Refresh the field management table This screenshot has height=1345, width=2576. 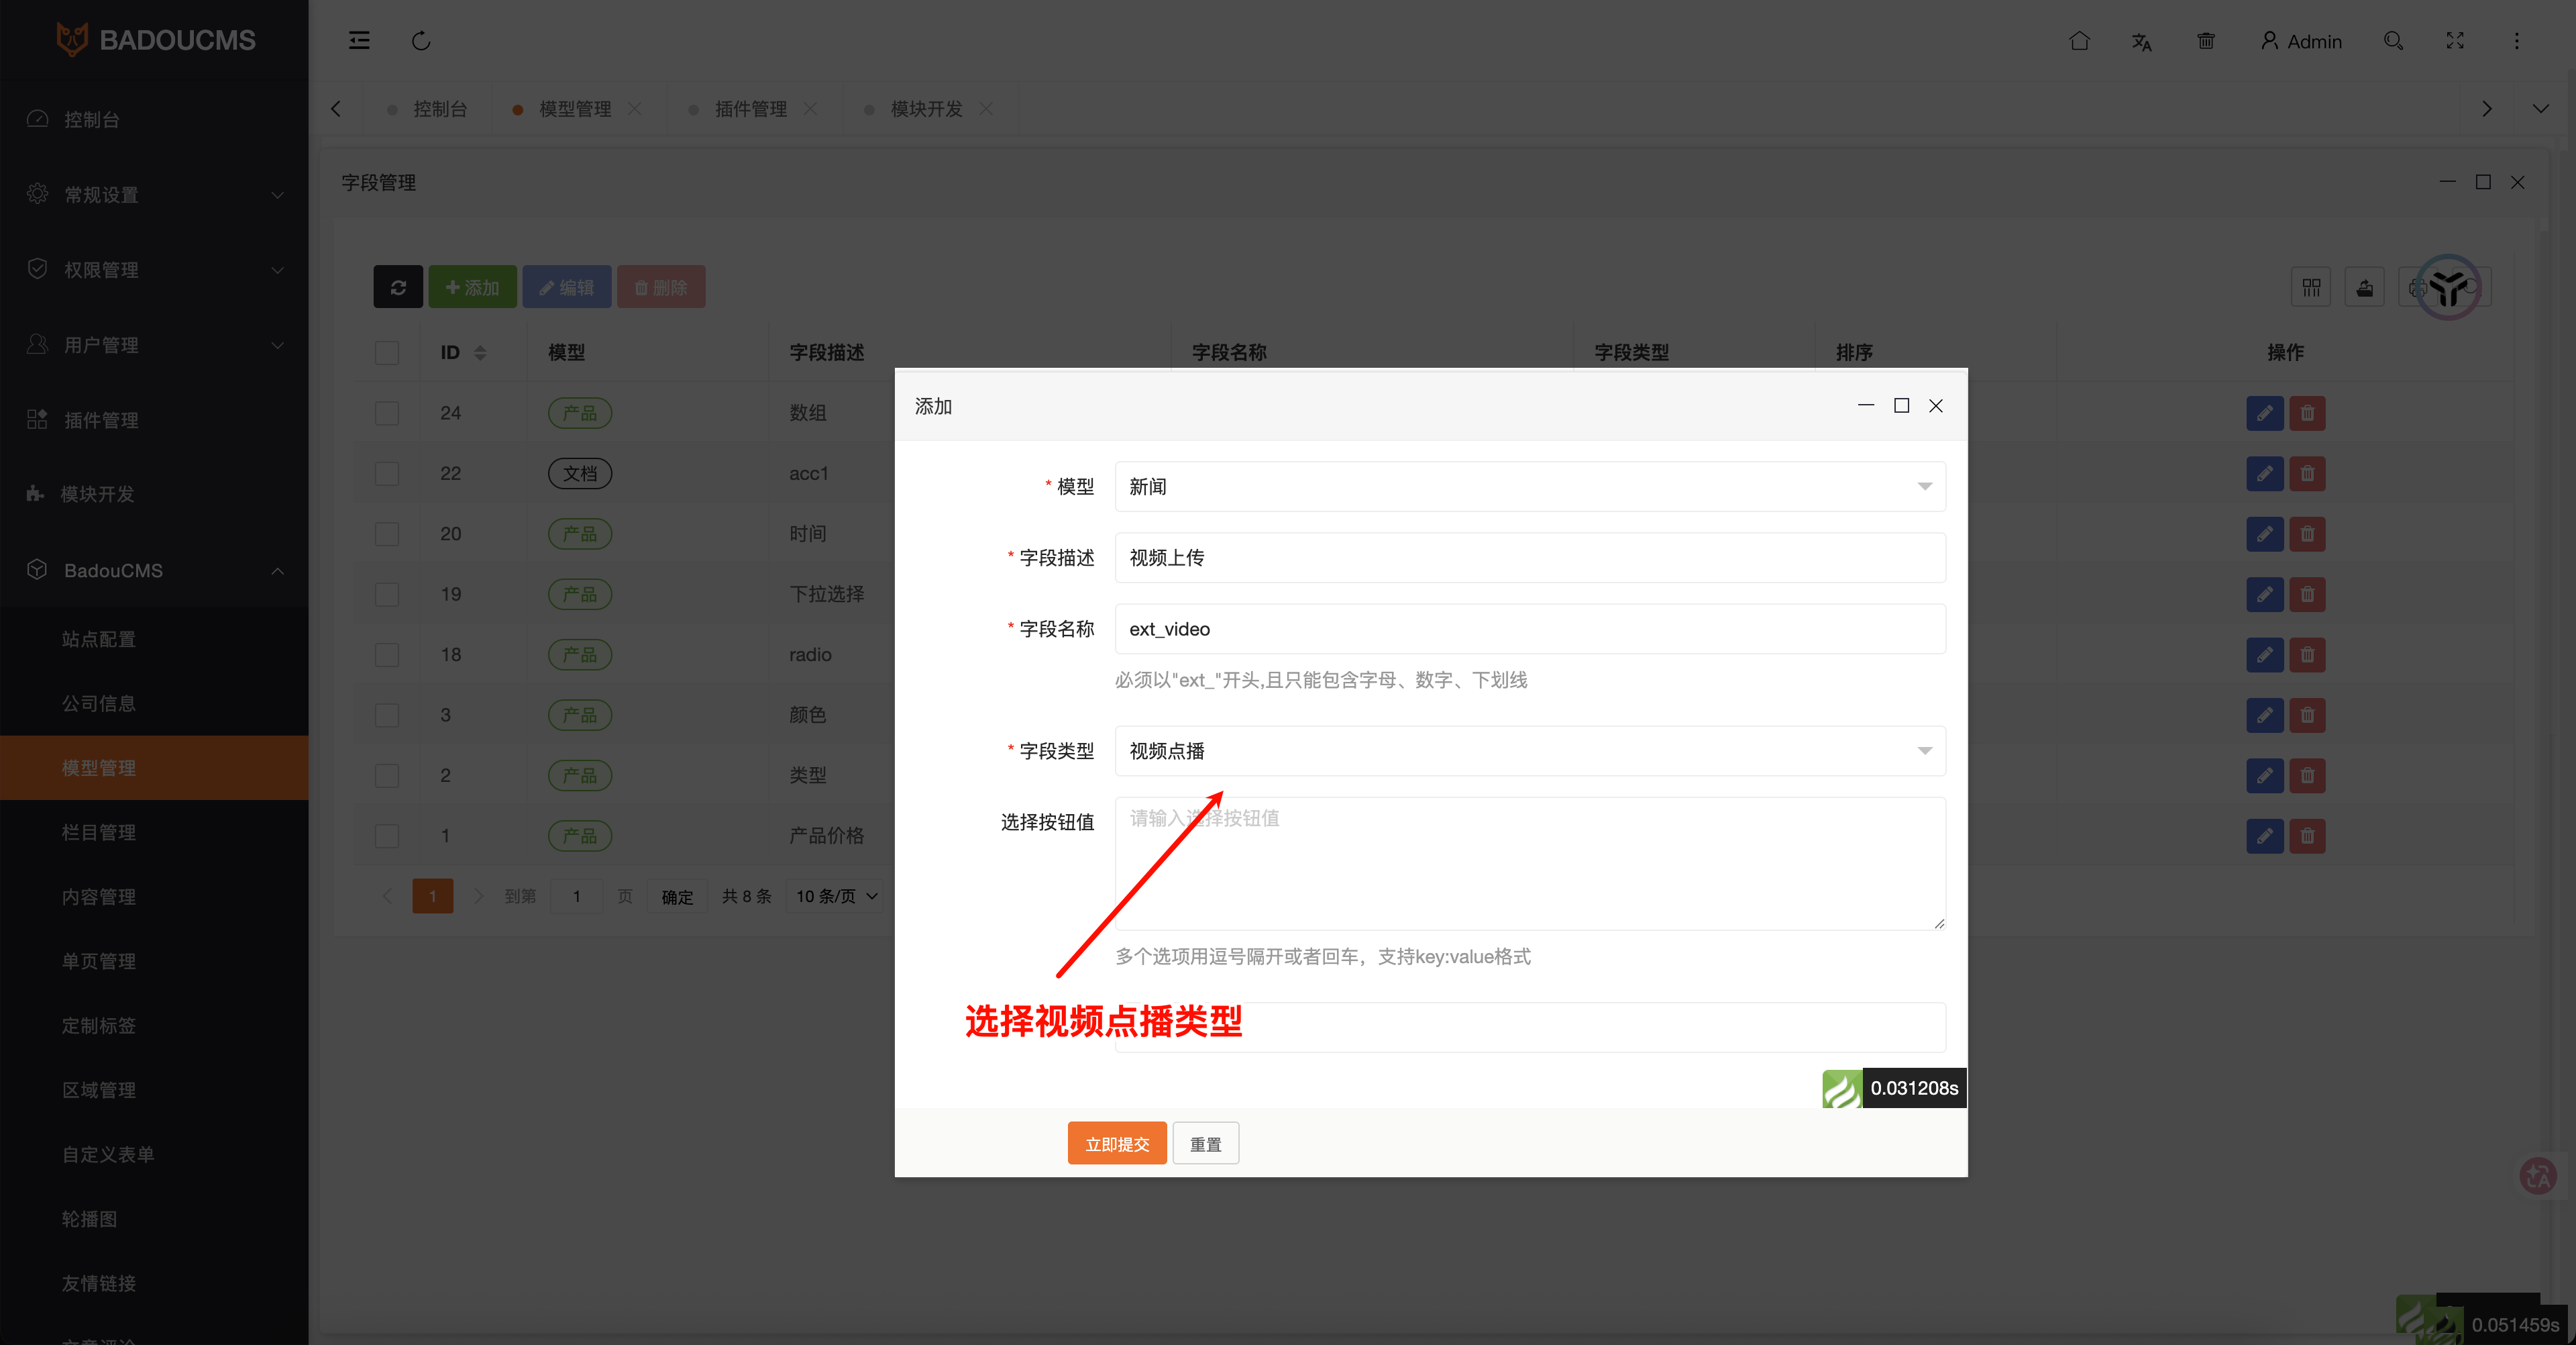398,286
